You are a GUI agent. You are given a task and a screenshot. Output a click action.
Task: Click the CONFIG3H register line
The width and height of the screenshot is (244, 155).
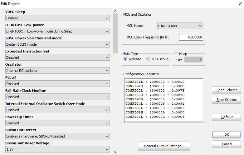(x=155, y=99)
